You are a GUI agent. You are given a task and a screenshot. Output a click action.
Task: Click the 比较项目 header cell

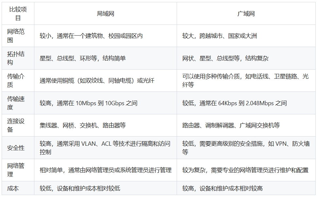pos(18,14)
